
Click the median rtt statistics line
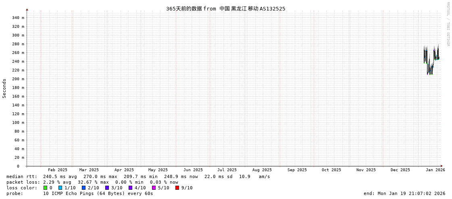(138, 176)
